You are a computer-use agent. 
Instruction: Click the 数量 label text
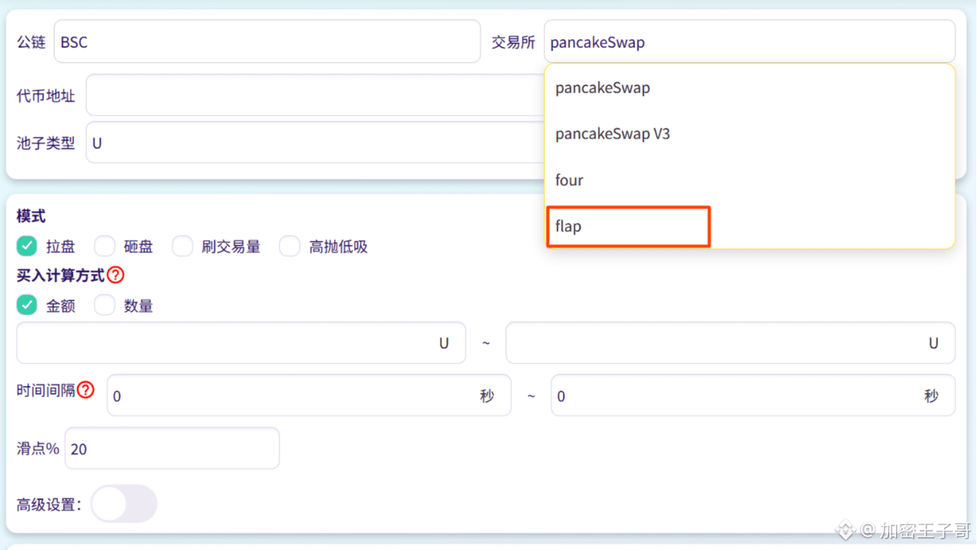tap(138, 306)
